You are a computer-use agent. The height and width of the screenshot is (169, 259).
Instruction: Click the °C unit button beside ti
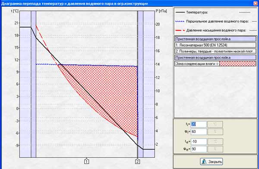215,124
